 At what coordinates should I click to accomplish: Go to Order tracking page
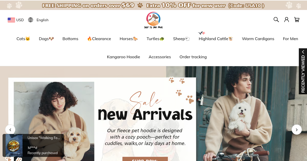(193, 57)
